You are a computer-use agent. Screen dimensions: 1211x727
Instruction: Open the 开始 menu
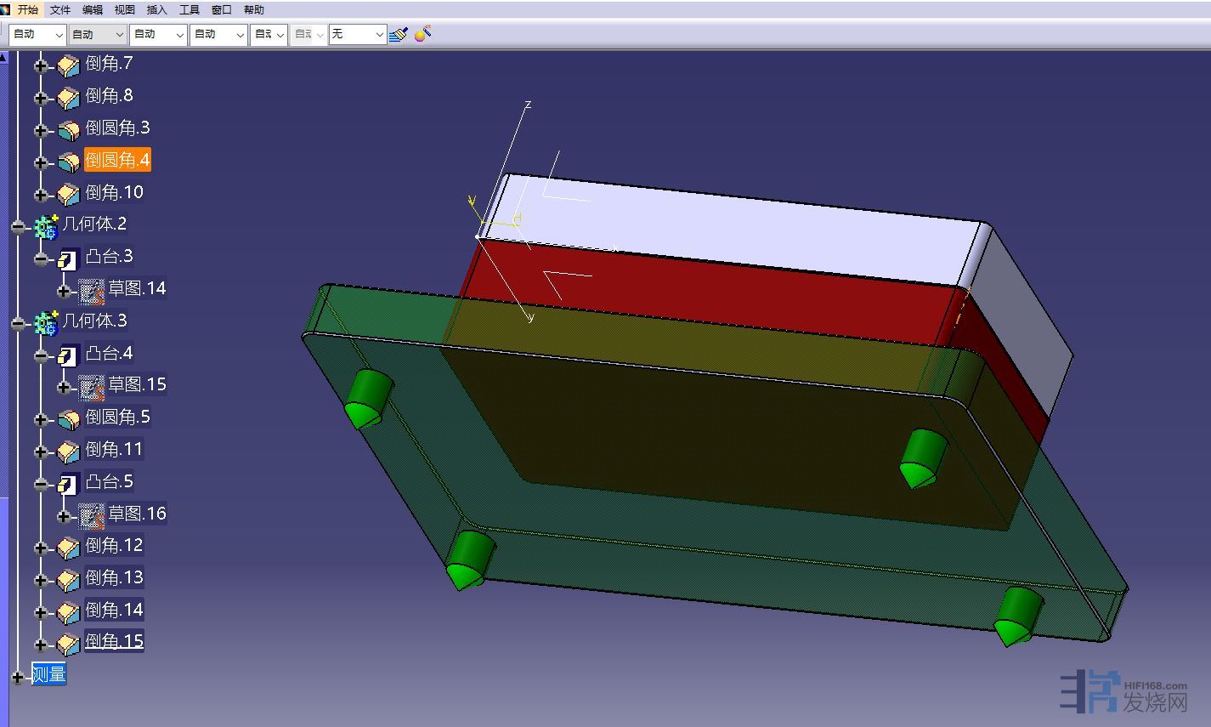point(28,10)
